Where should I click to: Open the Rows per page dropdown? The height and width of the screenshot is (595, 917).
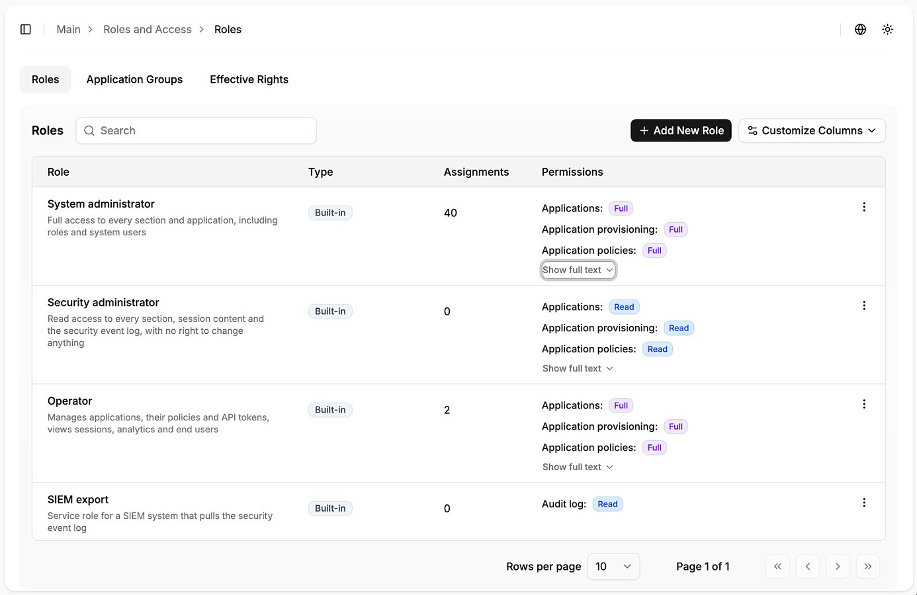(613, 567)
